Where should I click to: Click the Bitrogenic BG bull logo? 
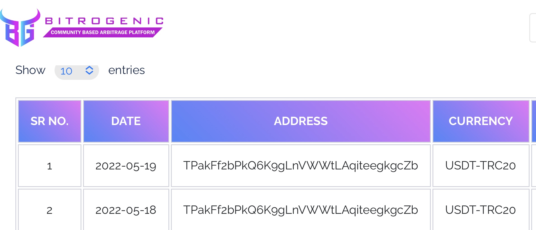pyautogui.click(x=20, y=28)
